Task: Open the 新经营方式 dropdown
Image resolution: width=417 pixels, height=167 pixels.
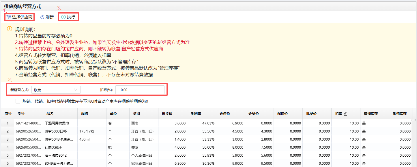Action: (56, 90)
